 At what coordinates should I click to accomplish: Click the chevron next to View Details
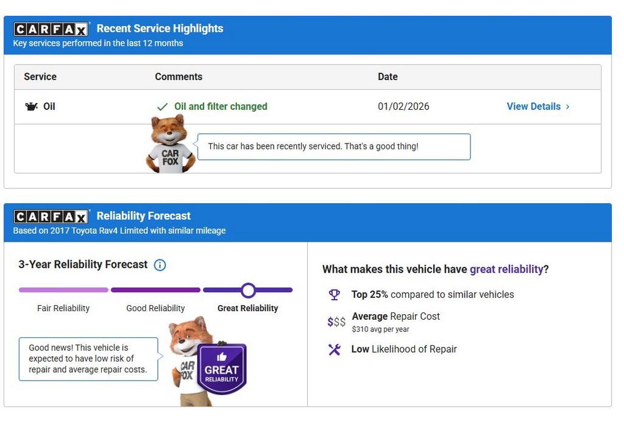tap(568, 107)
